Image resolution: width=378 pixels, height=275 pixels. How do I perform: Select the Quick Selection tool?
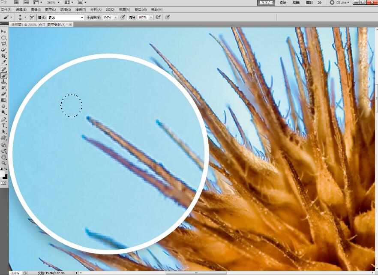point(3,50)
